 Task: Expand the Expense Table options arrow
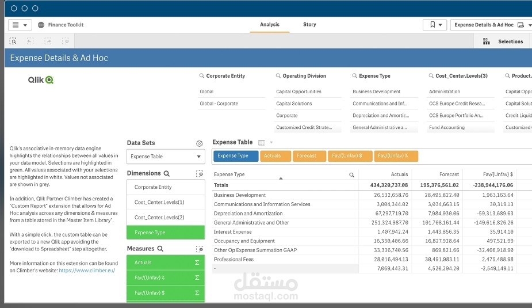pyautogui.click(x=271, y=143)
